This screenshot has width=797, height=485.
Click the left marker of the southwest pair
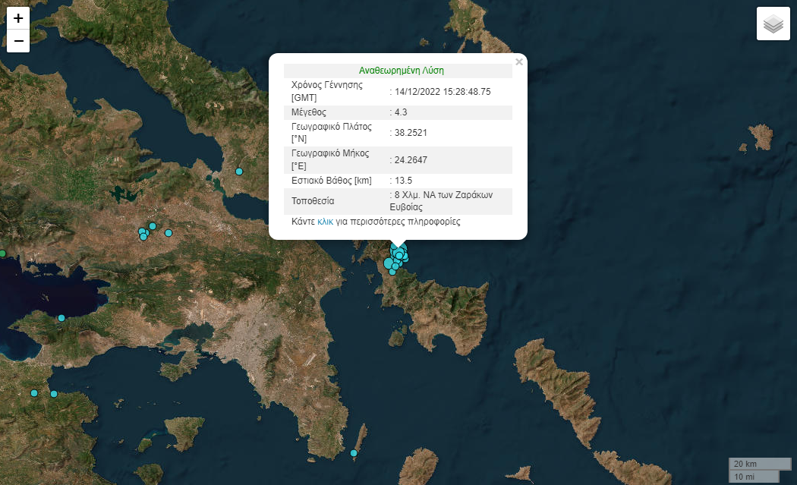[x=34, y=393]
